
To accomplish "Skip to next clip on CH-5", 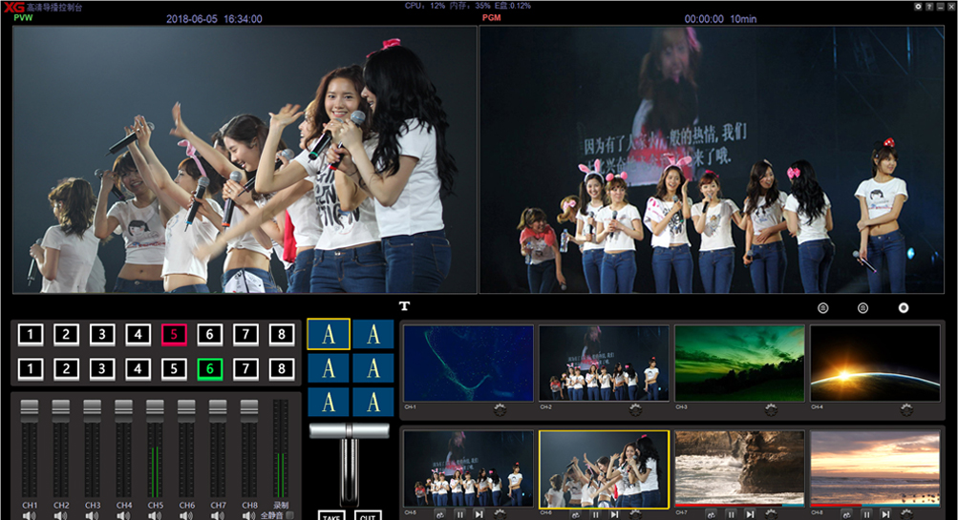I will click(479, 514).
